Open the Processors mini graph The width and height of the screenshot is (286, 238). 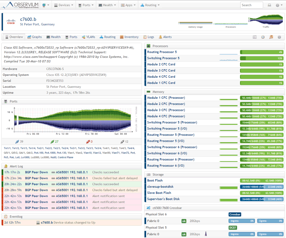[x=231, y=24]
